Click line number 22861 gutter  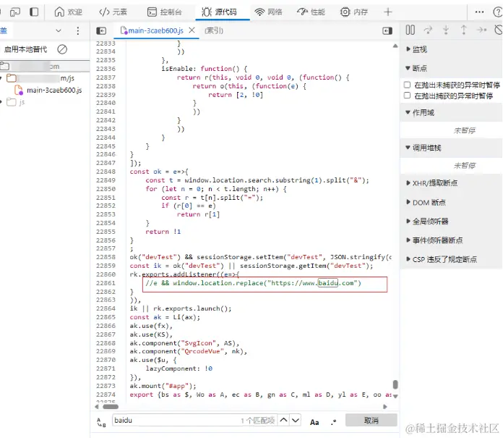pos(106,283)
